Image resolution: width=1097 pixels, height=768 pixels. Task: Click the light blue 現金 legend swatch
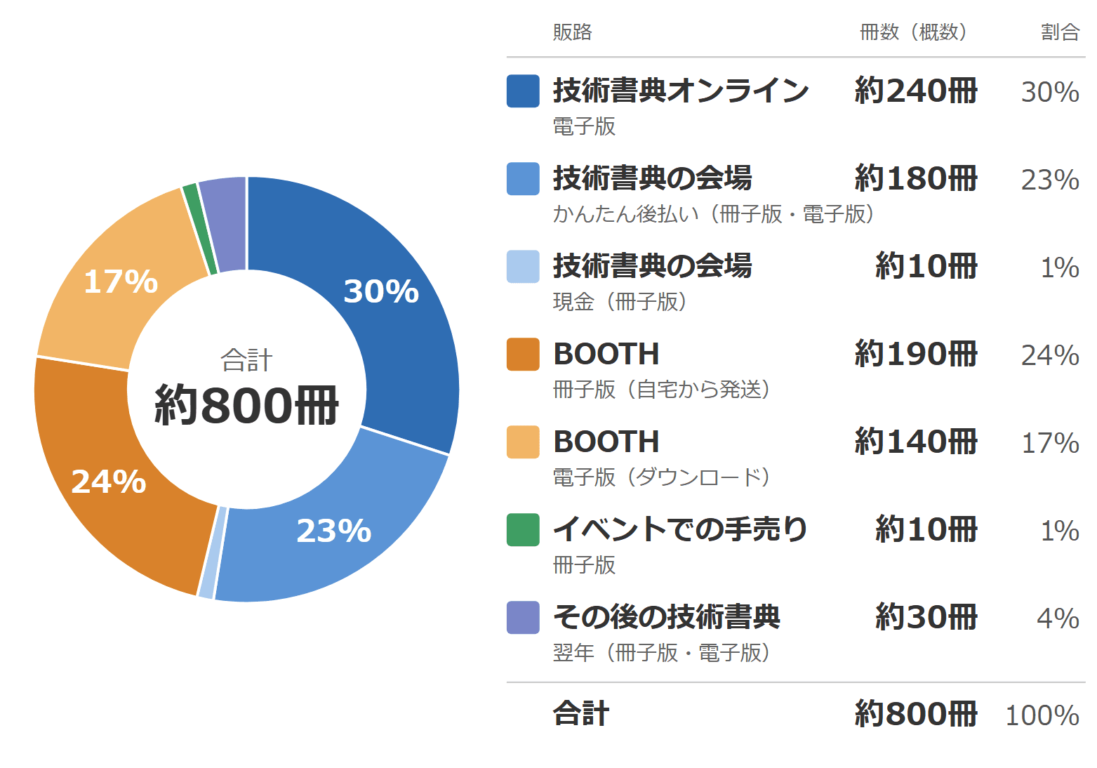pos(523,267)
